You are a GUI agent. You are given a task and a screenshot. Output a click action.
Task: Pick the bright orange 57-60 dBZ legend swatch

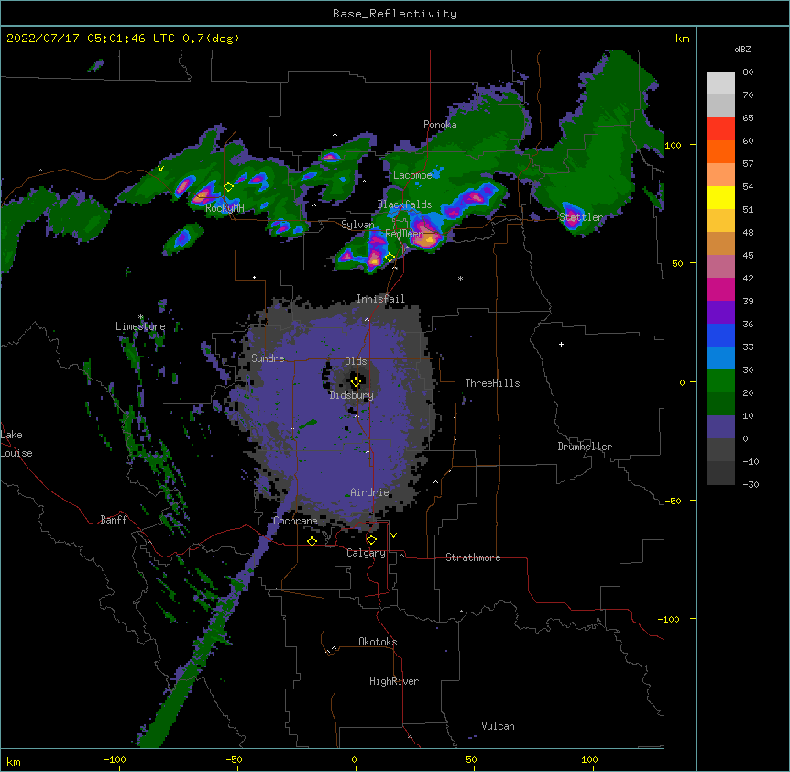point(720,151)
